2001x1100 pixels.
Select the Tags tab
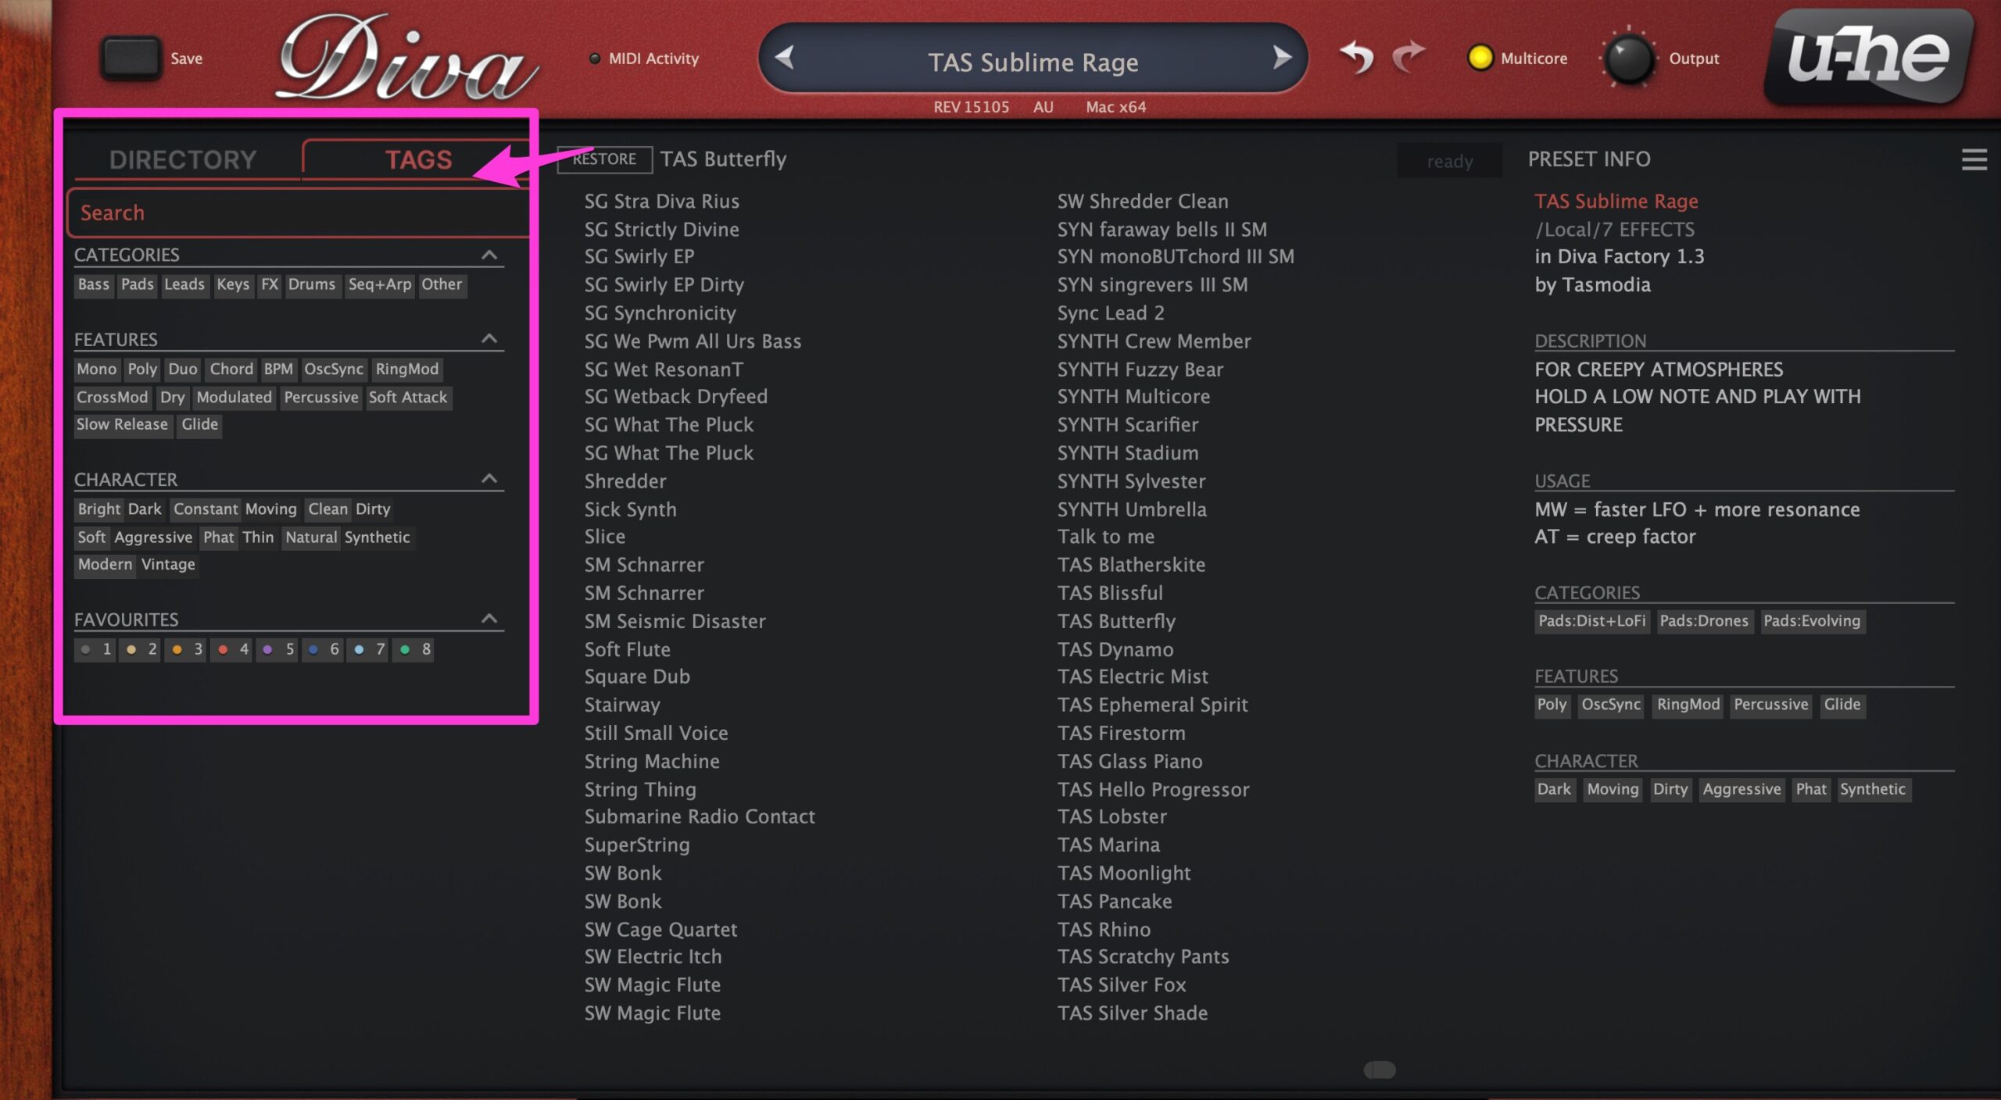pyautogui.click(x=418, y=159)
